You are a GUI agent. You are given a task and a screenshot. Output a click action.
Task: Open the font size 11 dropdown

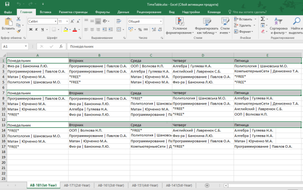point(67,21)
